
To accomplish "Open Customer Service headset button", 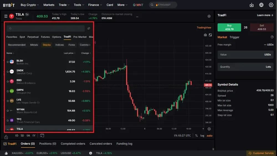I will (x=261, y=153).
